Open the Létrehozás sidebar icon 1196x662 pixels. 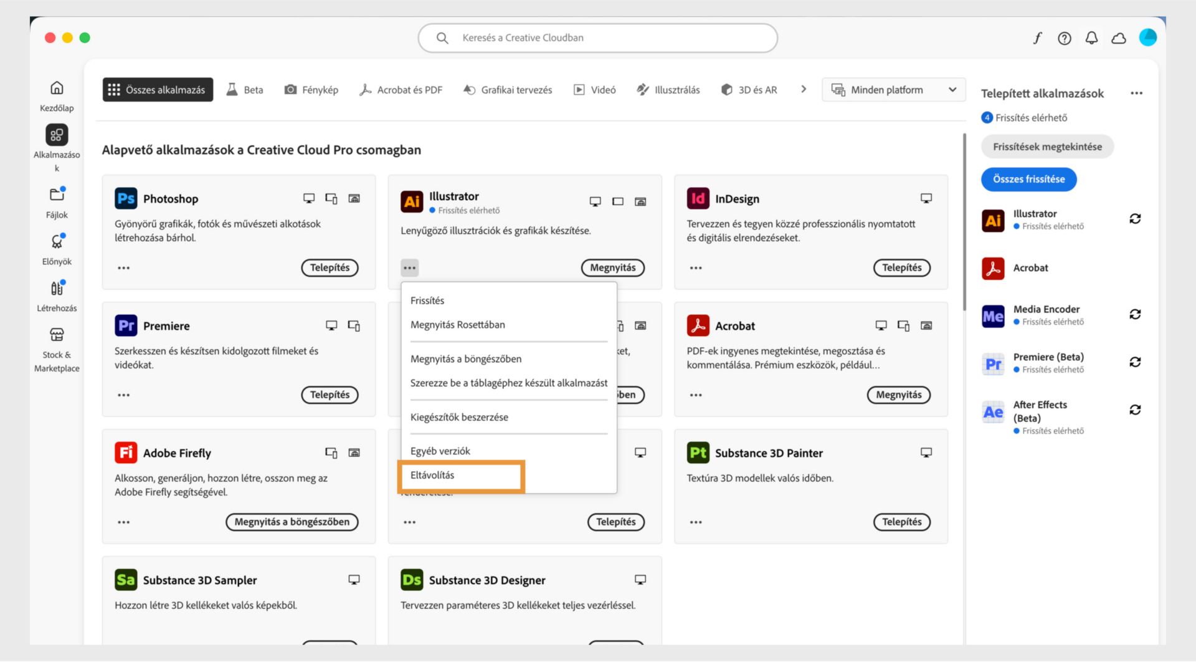click(x=57, y=288)
